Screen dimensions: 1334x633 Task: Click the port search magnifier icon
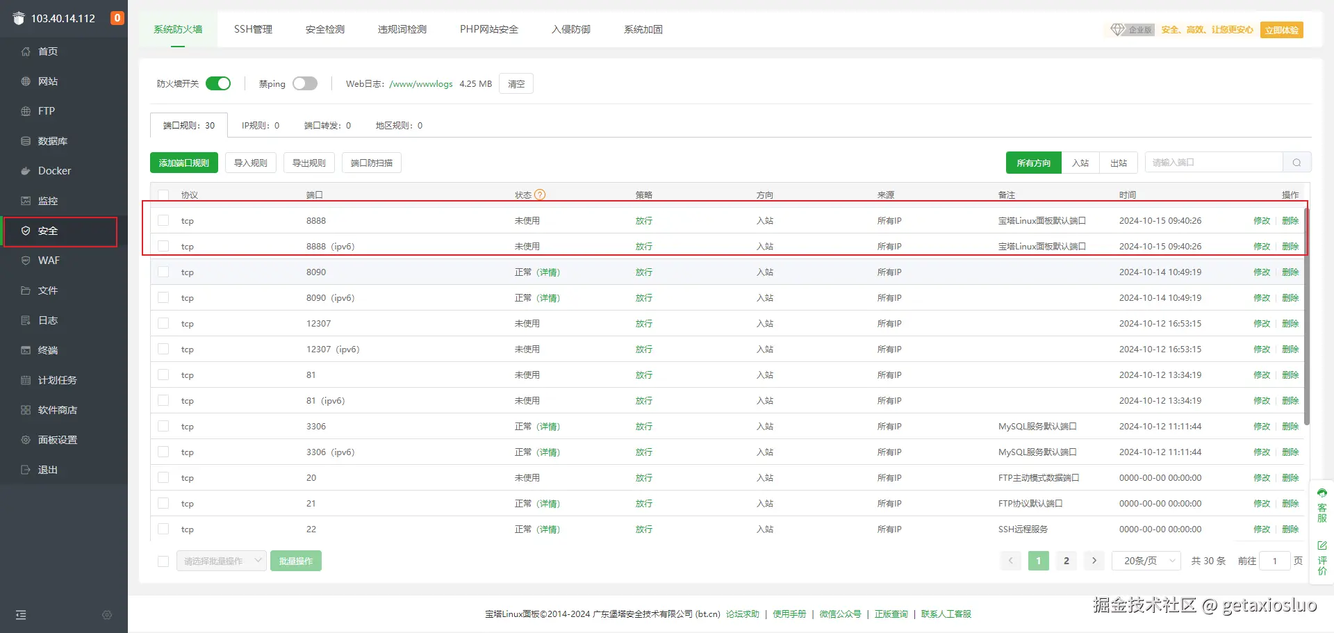tap(1296, 163)
